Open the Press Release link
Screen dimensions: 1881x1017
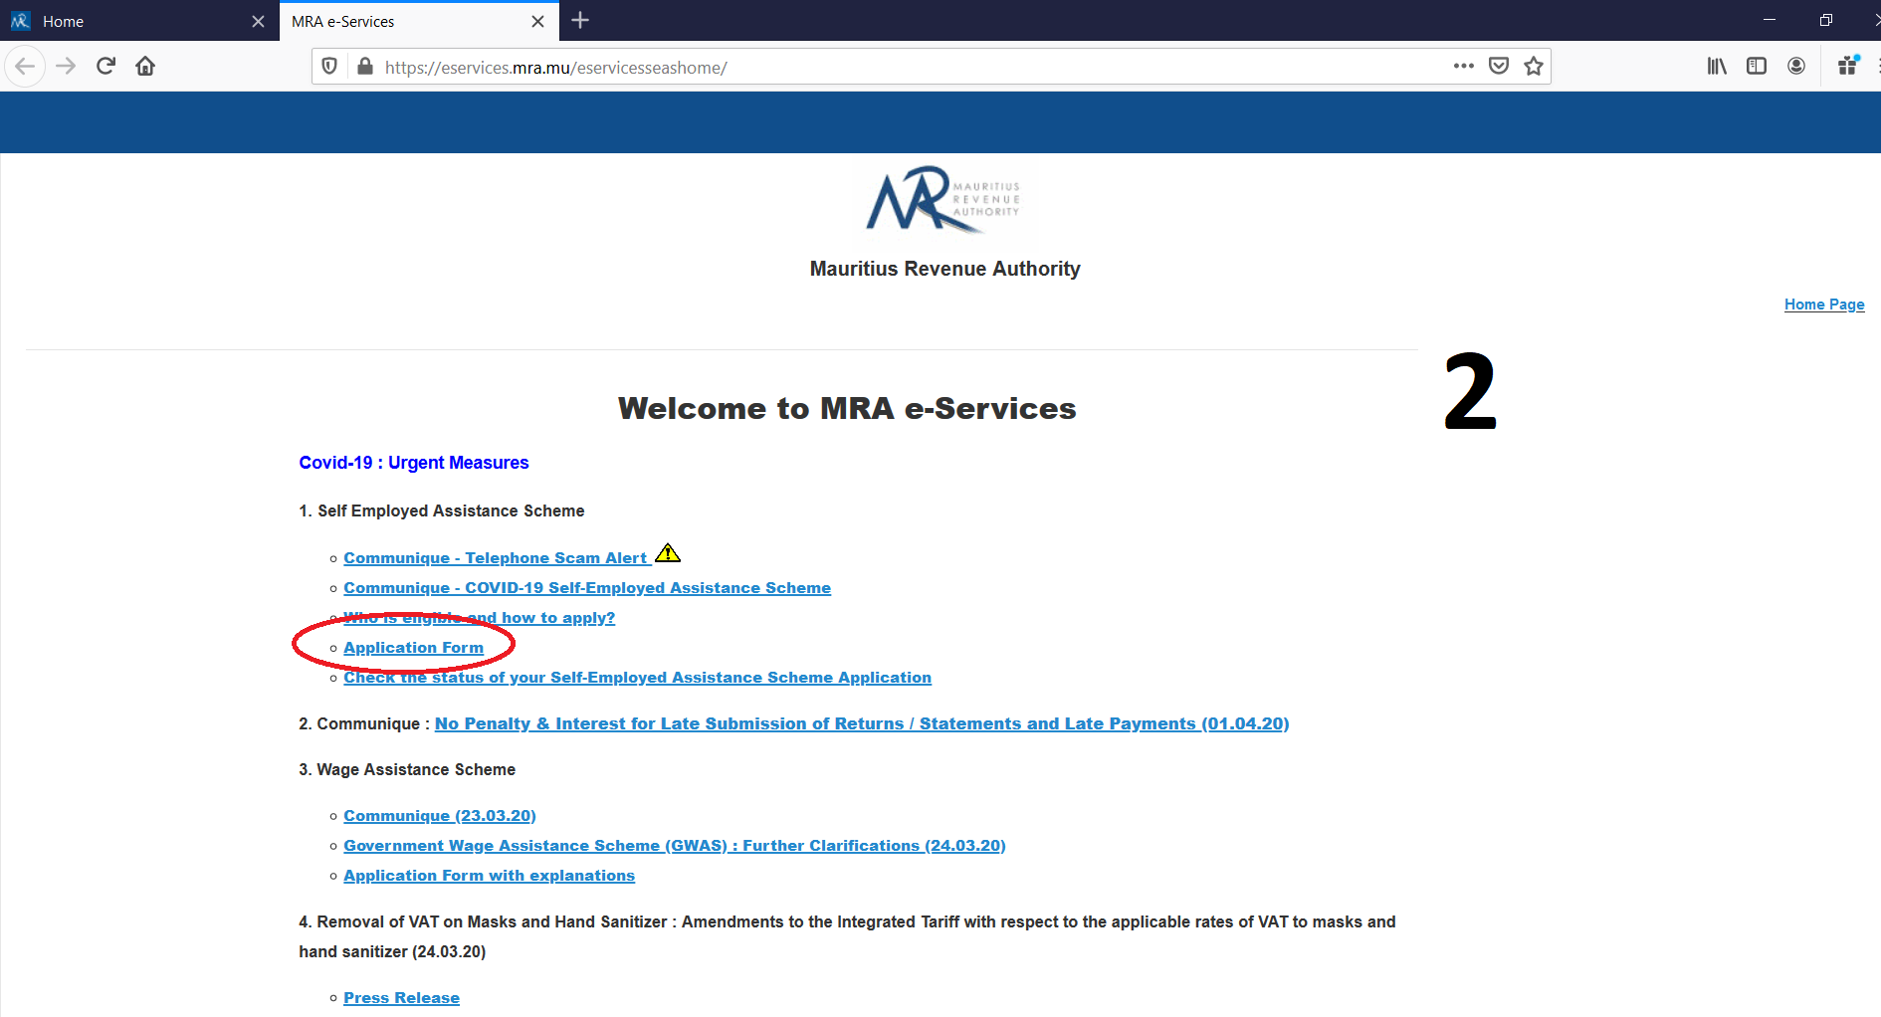pos(401,998)
